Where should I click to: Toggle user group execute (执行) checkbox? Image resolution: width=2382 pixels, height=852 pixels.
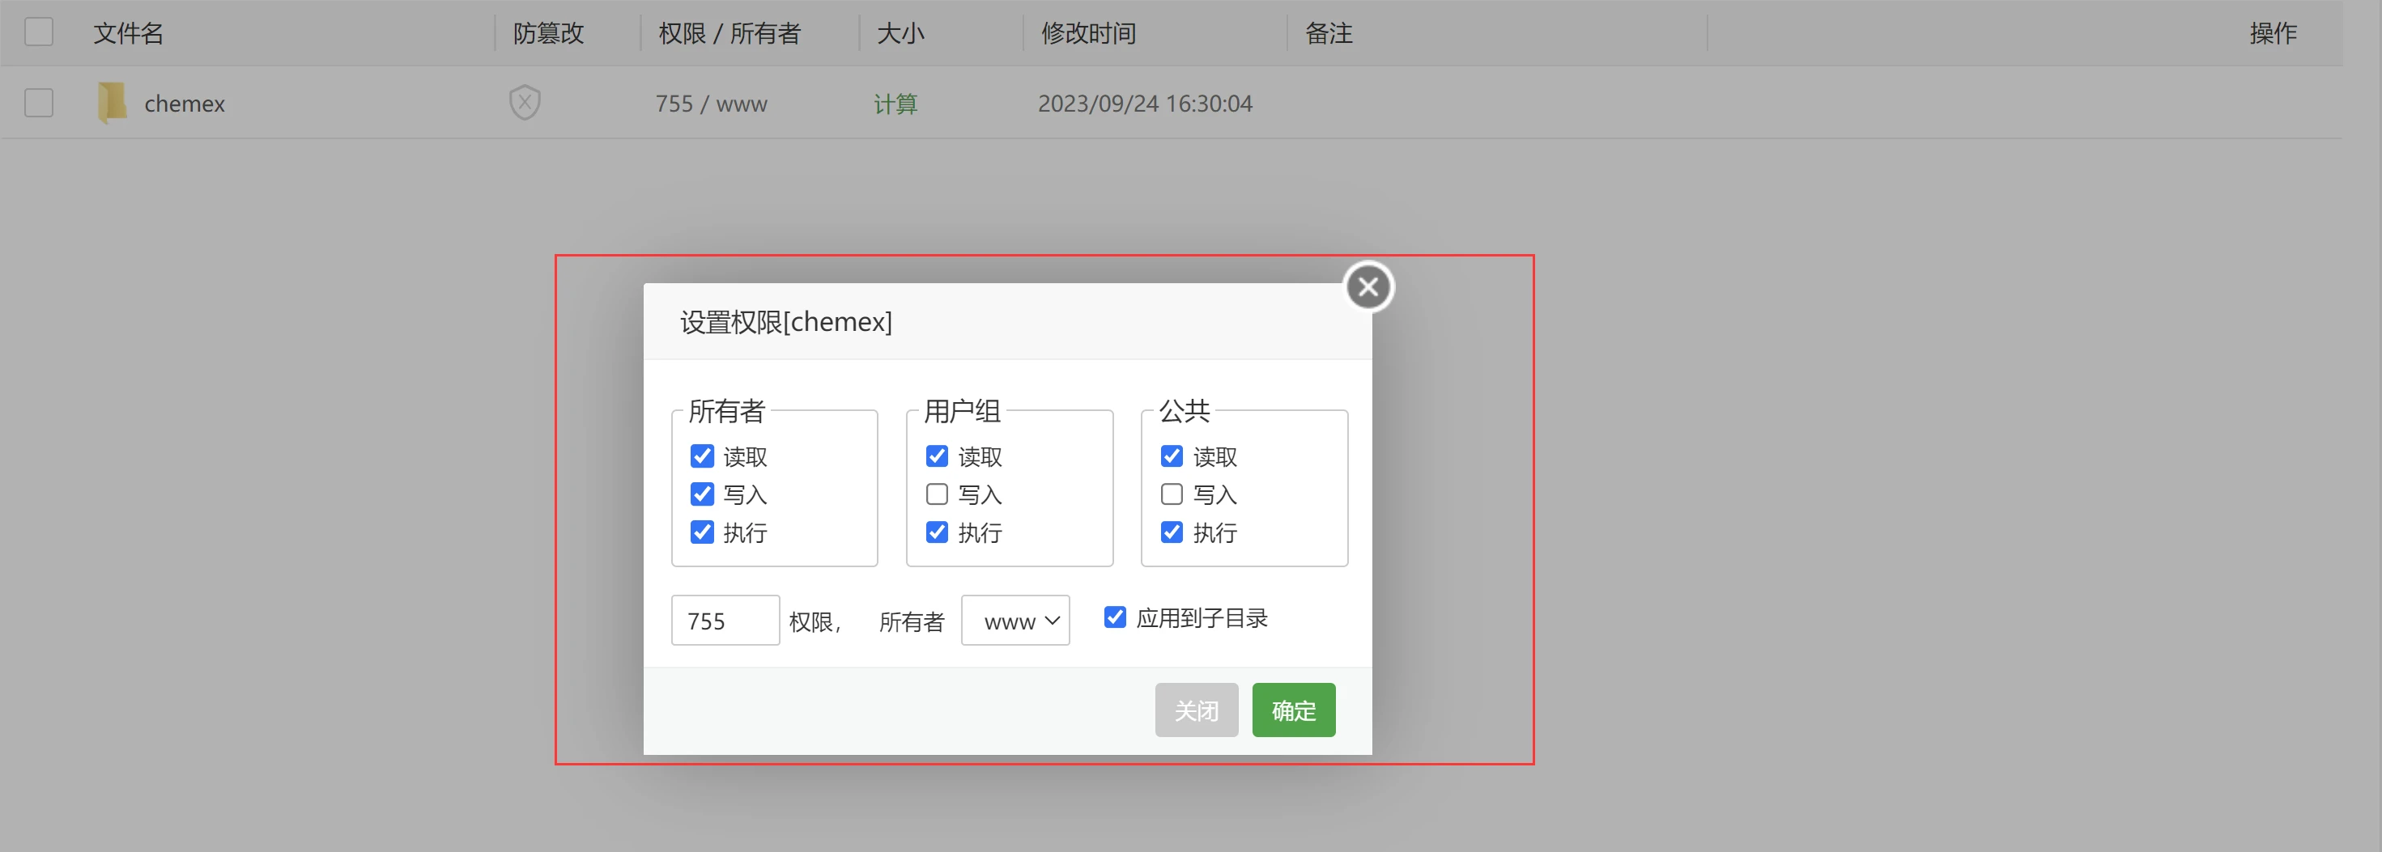(937, 532)
